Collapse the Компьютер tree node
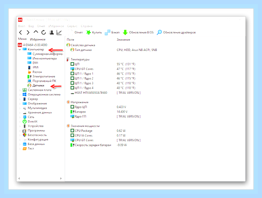 point(20,50)
